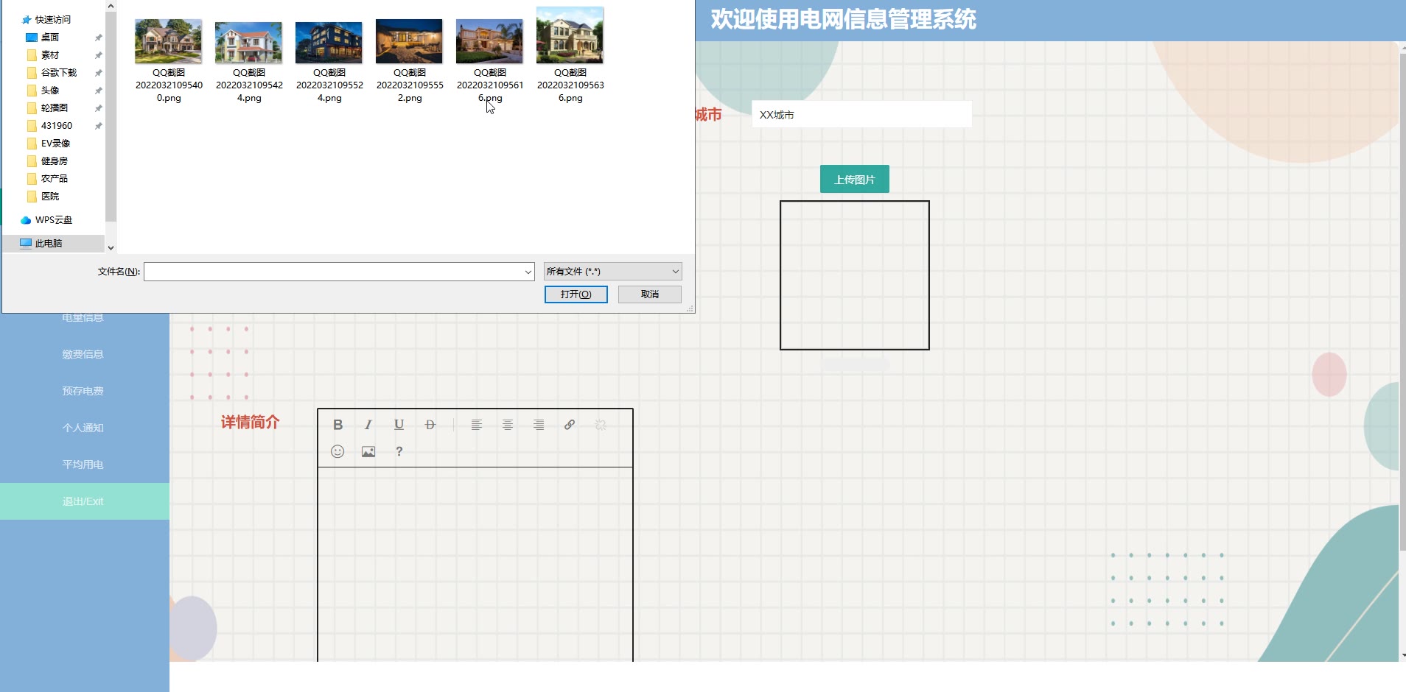Select file QQ截图20220321095616.png

click(490, 60)
